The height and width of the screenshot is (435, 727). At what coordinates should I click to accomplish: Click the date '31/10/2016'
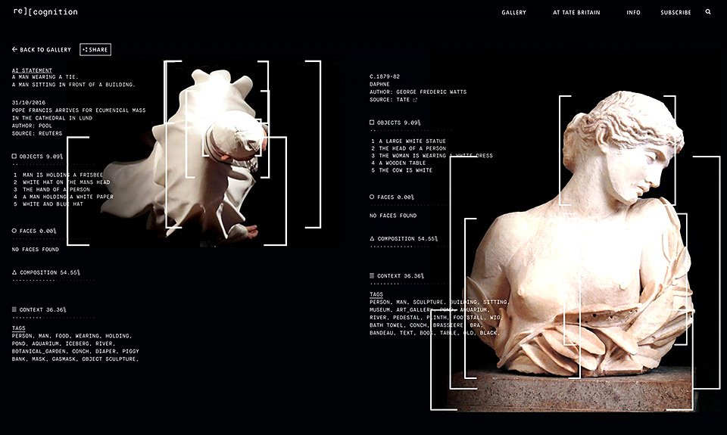(29, 103)
